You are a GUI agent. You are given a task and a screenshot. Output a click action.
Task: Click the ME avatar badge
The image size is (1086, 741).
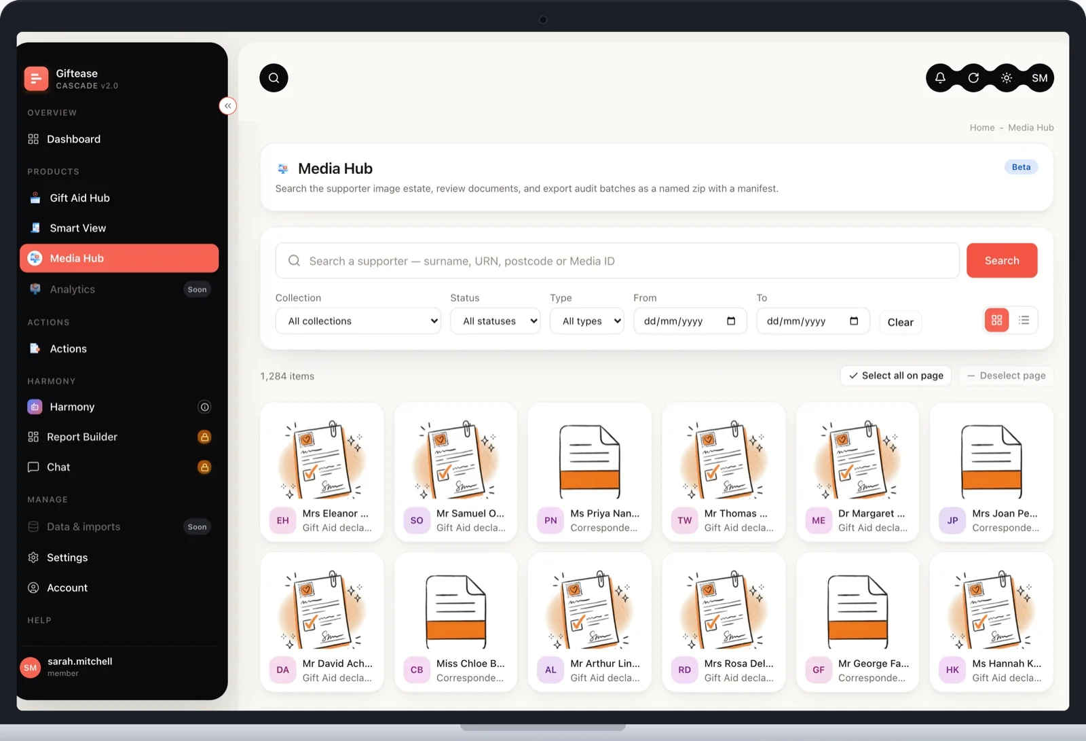point(819,521)
